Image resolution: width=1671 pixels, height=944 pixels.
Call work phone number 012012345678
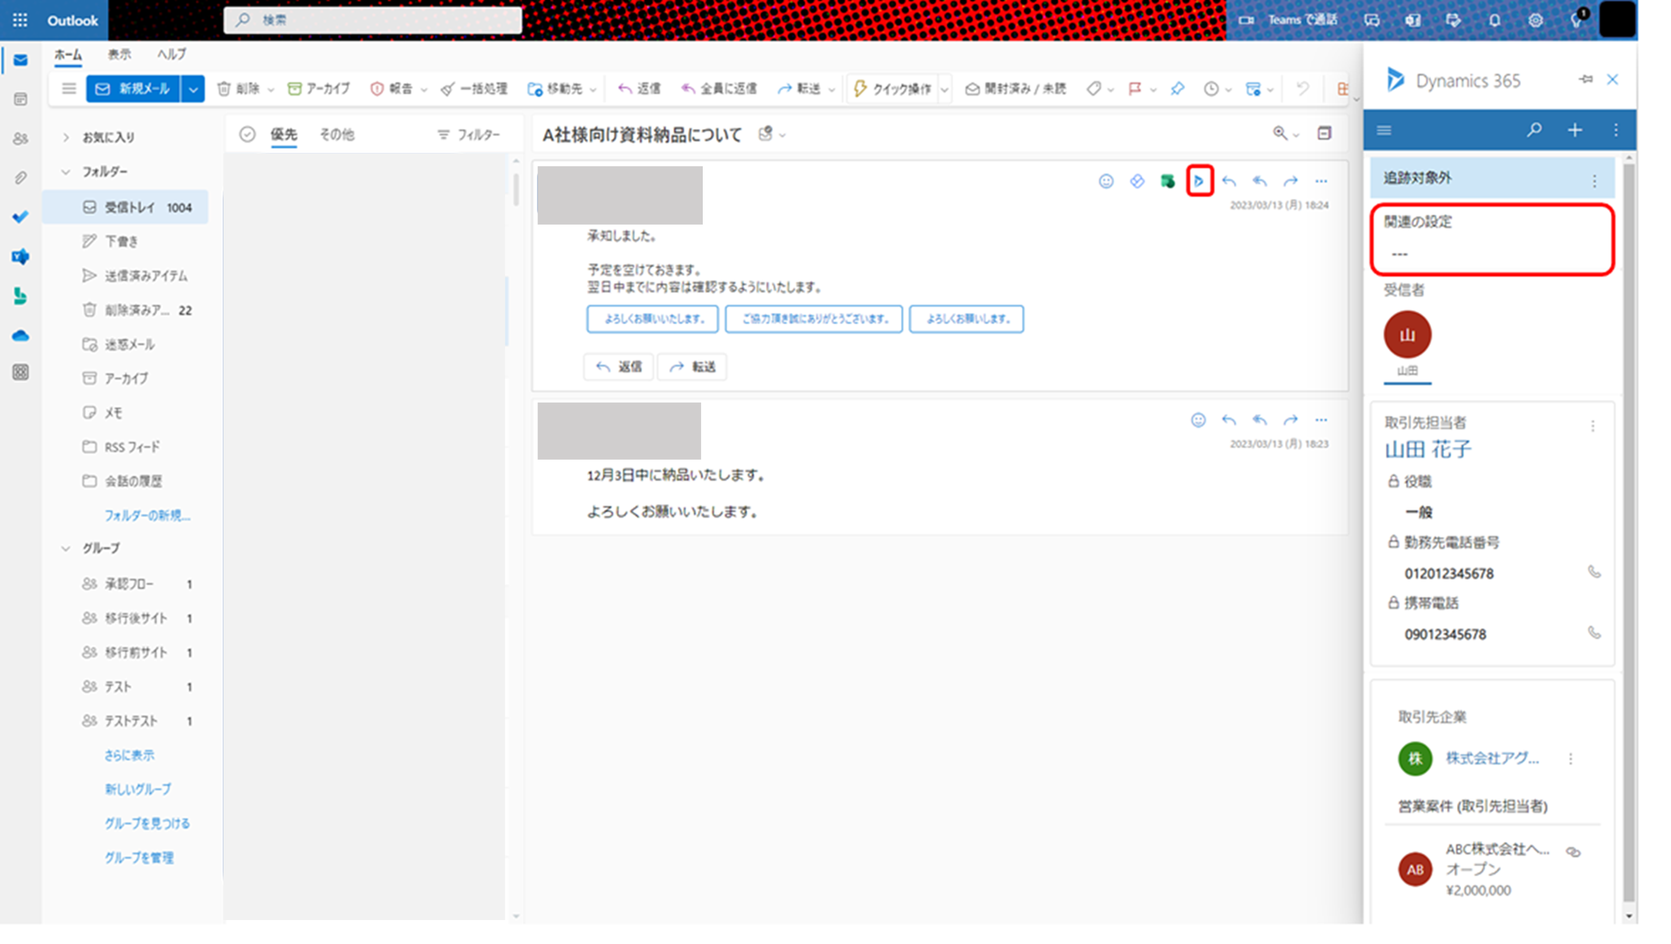pyautogui.click(x=1594, y=572)
